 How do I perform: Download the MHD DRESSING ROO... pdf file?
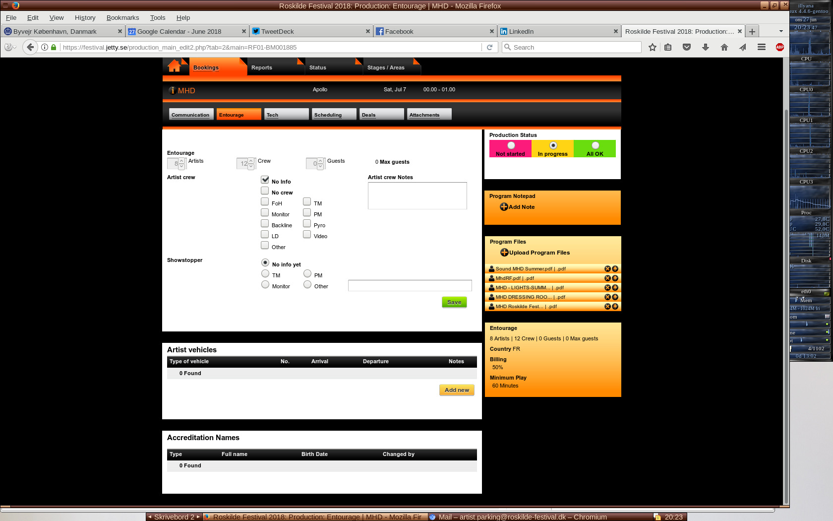pyautogui.click(x=615, y=297)
